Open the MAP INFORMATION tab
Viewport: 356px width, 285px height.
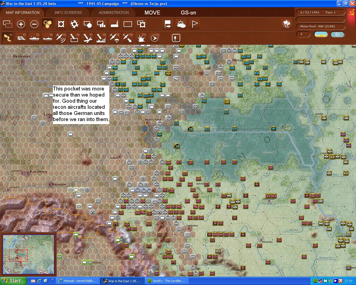23,13
